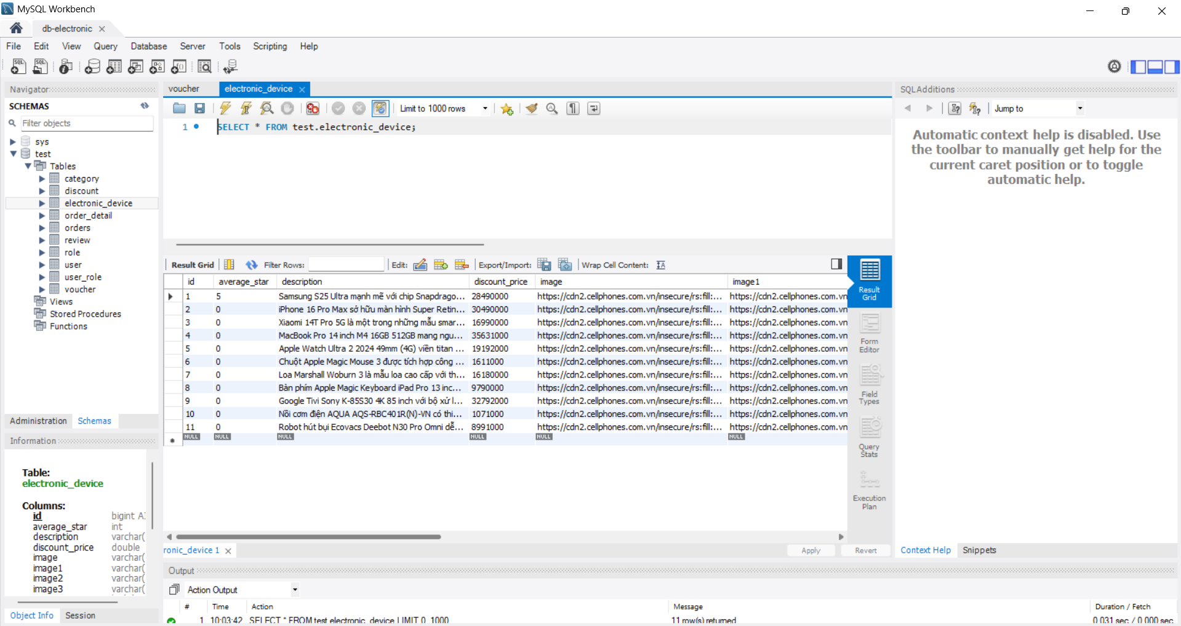Create a new schema icon
This screenshot has height=626, width=1181.
point(92,66)
